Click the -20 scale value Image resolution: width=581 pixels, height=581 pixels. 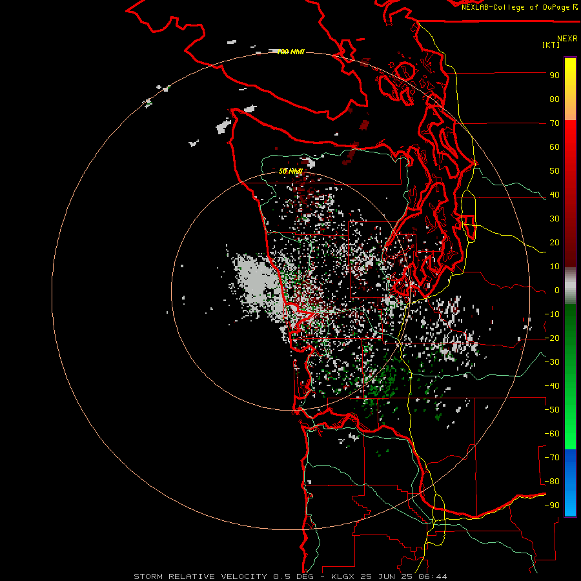point(552,338)
